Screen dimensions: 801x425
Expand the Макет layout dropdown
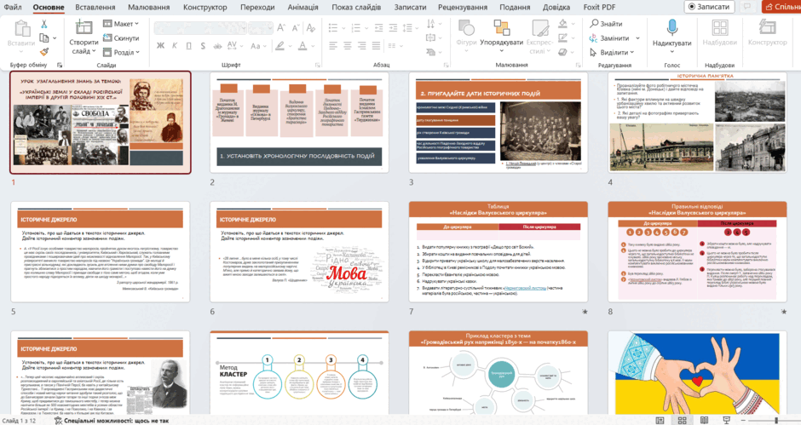pos(121,24)
